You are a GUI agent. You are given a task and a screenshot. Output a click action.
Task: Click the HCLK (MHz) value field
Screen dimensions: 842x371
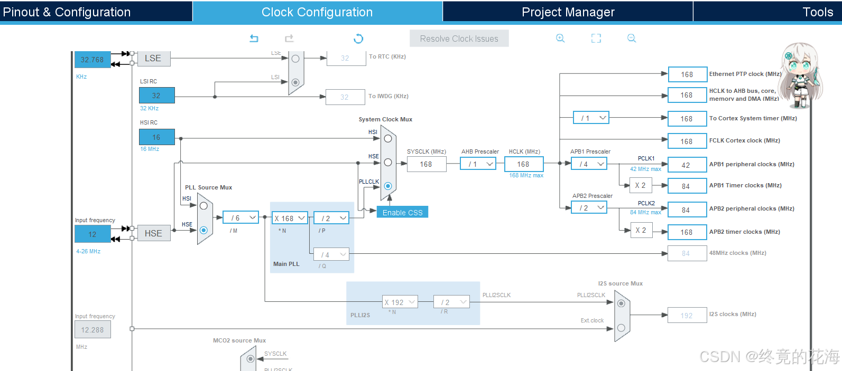[x=523, y=164]
